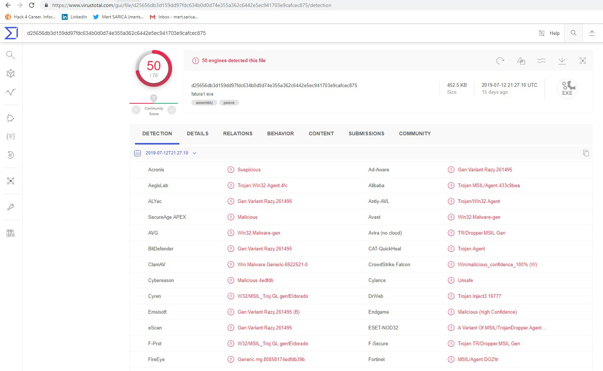Click the 452.5 KB size value

[x=457, y=85]
